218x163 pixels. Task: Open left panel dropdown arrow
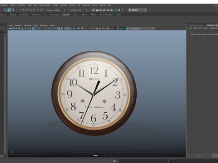[x=4, y=32]
